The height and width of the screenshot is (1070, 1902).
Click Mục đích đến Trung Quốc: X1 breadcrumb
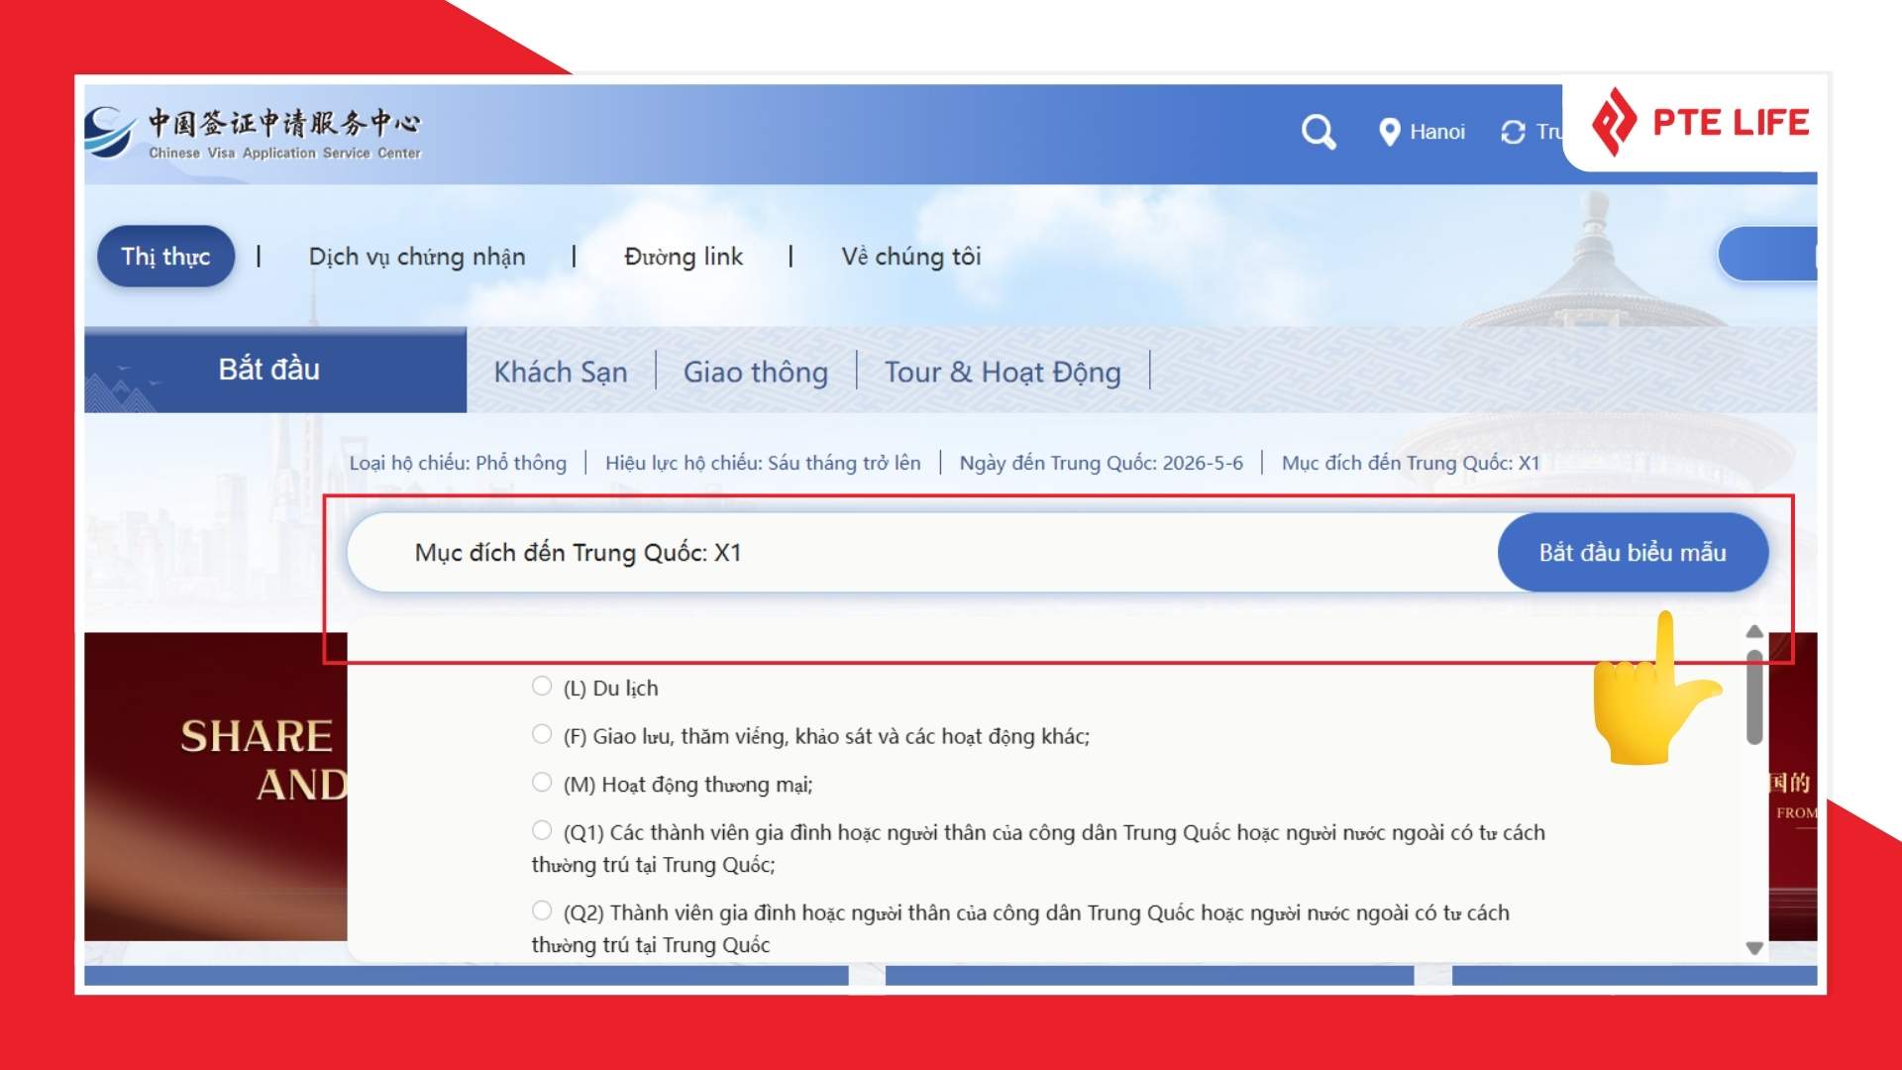click(1411, 463)
